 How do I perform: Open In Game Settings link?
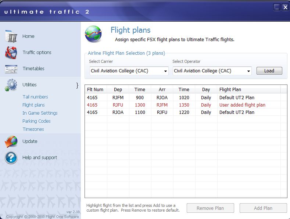pos(40,113)
